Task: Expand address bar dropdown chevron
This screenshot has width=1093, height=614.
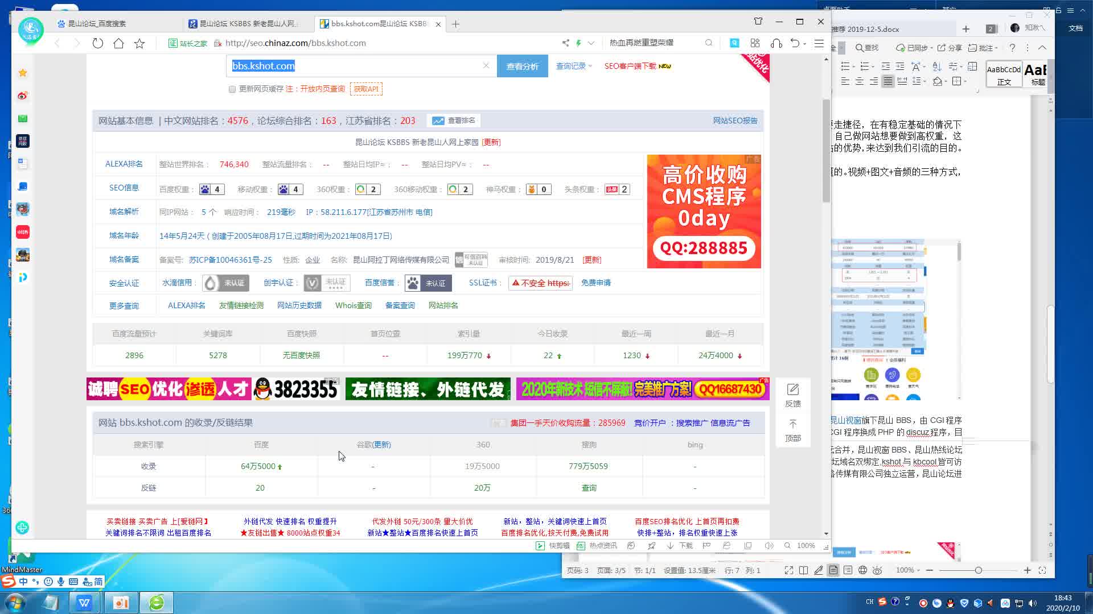Action: [591, 43]
